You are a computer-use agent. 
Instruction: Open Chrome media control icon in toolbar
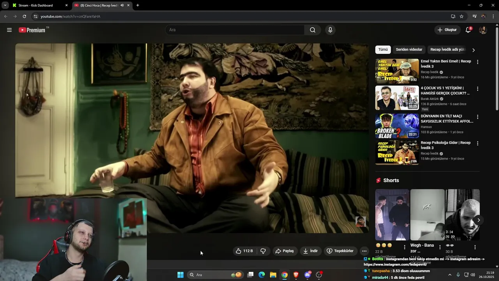(x=474, y=16)
